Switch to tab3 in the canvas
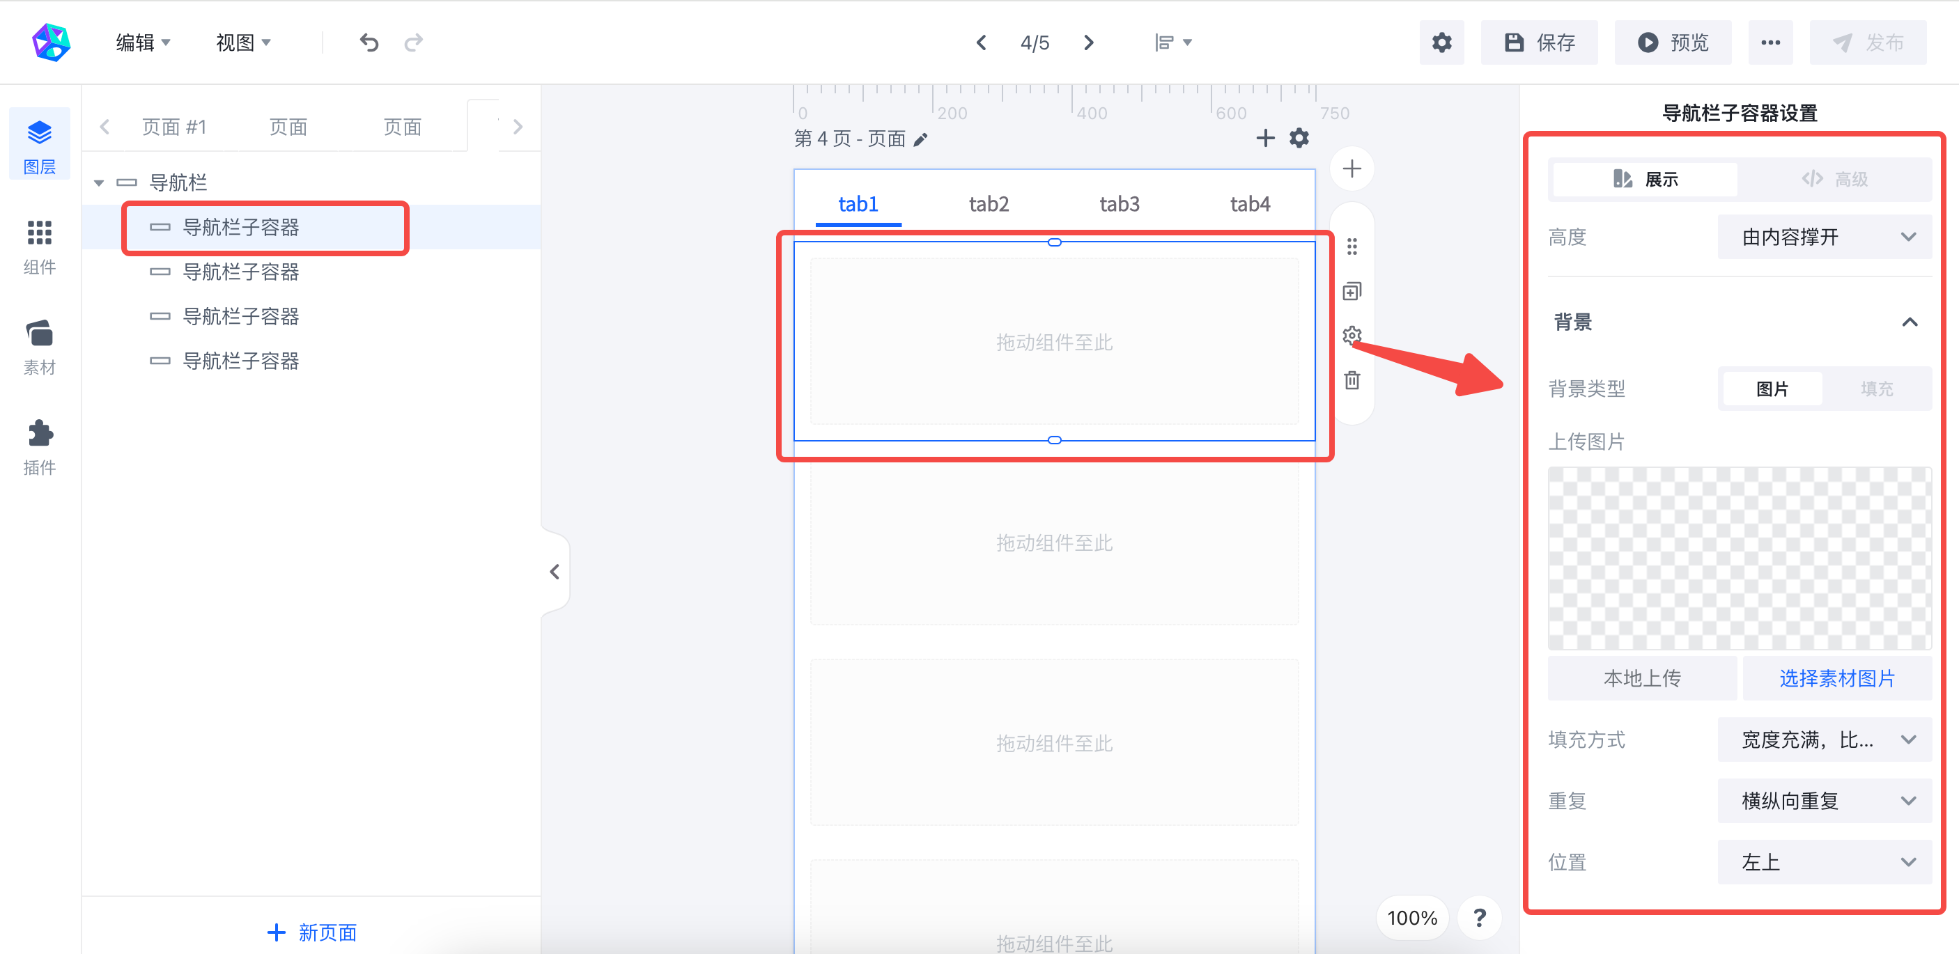 pos(1120,204)
